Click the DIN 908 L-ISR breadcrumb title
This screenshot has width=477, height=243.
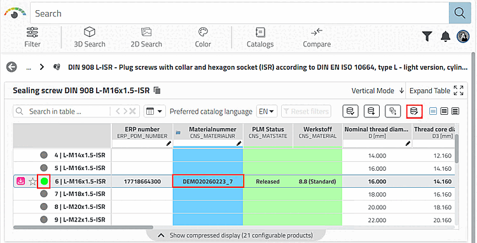(268, 67)
